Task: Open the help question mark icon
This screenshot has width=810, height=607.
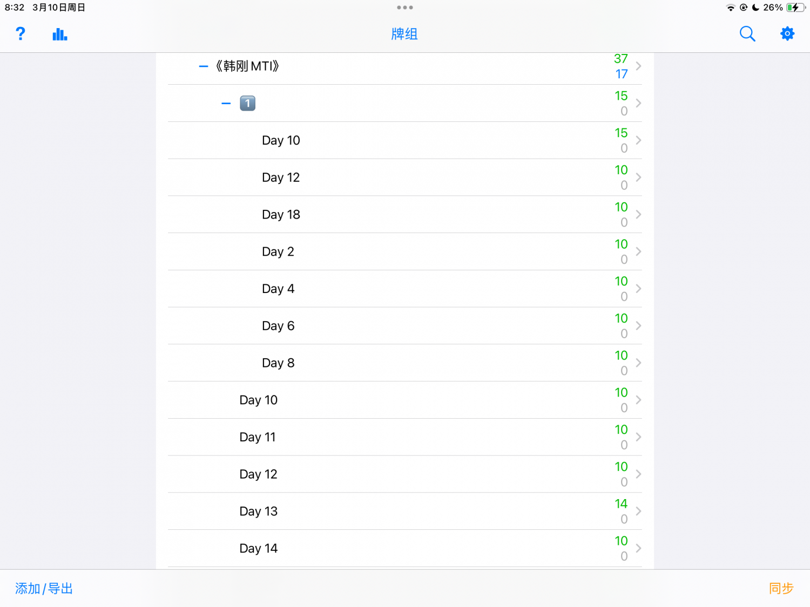Action: click(x=21, y=34)
